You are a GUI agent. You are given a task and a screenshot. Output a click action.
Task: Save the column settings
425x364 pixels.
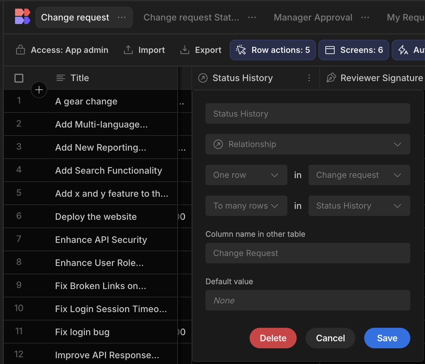point(387,338)
